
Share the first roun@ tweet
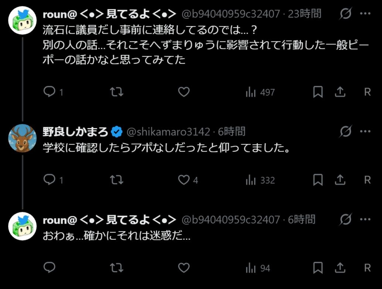[340, 92]
